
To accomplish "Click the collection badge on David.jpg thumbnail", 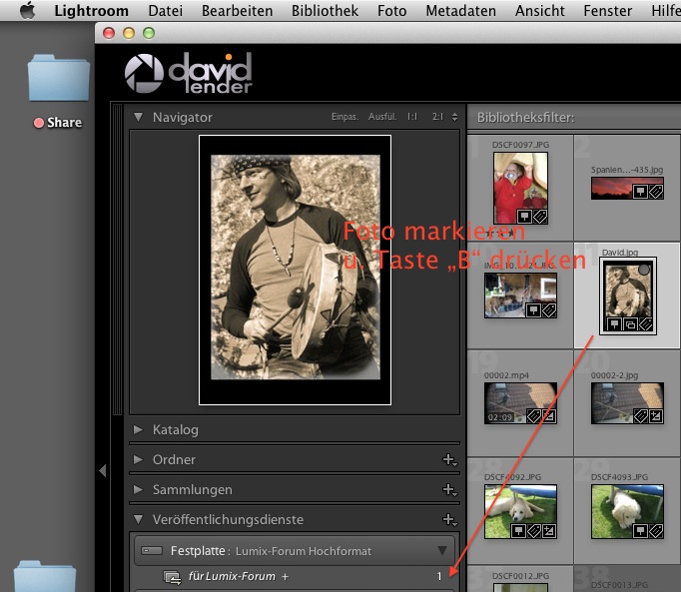I will click(x=630, y=323).
